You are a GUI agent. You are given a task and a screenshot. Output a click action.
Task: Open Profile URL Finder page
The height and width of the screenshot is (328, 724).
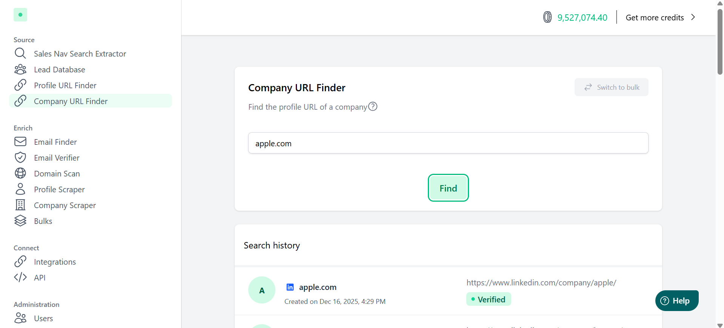(65, 86)
